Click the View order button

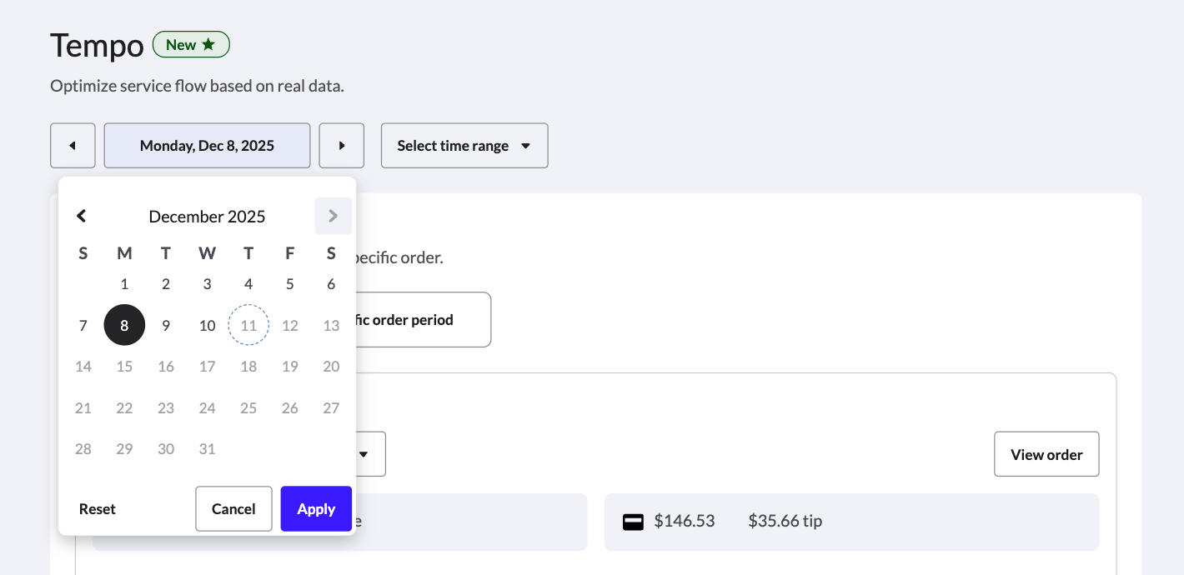(x=1046, y=454)
